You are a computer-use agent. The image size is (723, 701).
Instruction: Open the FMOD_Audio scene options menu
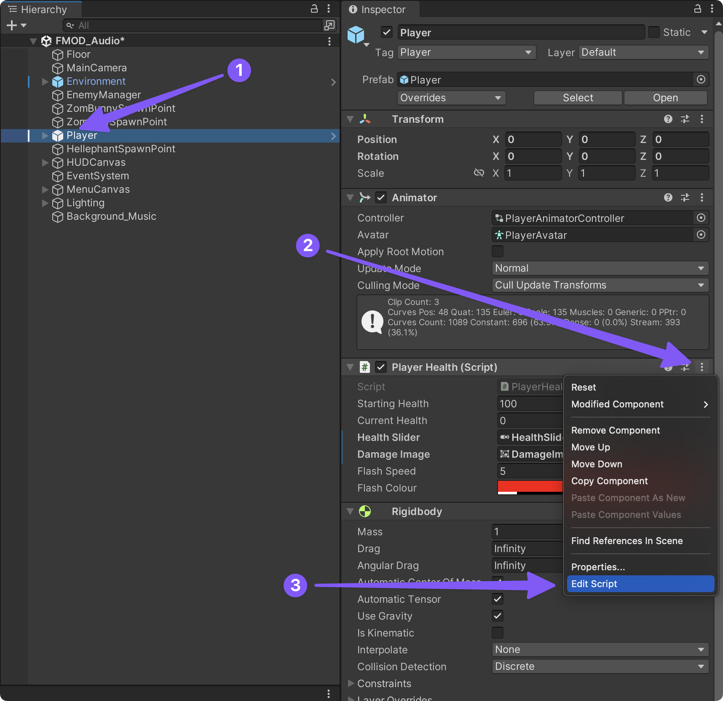(329, 41)
